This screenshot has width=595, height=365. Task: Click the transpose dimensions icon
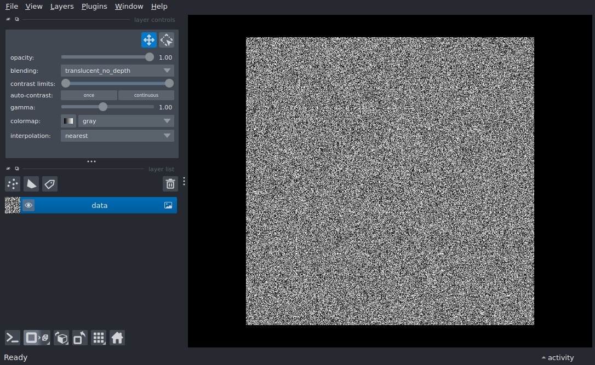point(79,338)
